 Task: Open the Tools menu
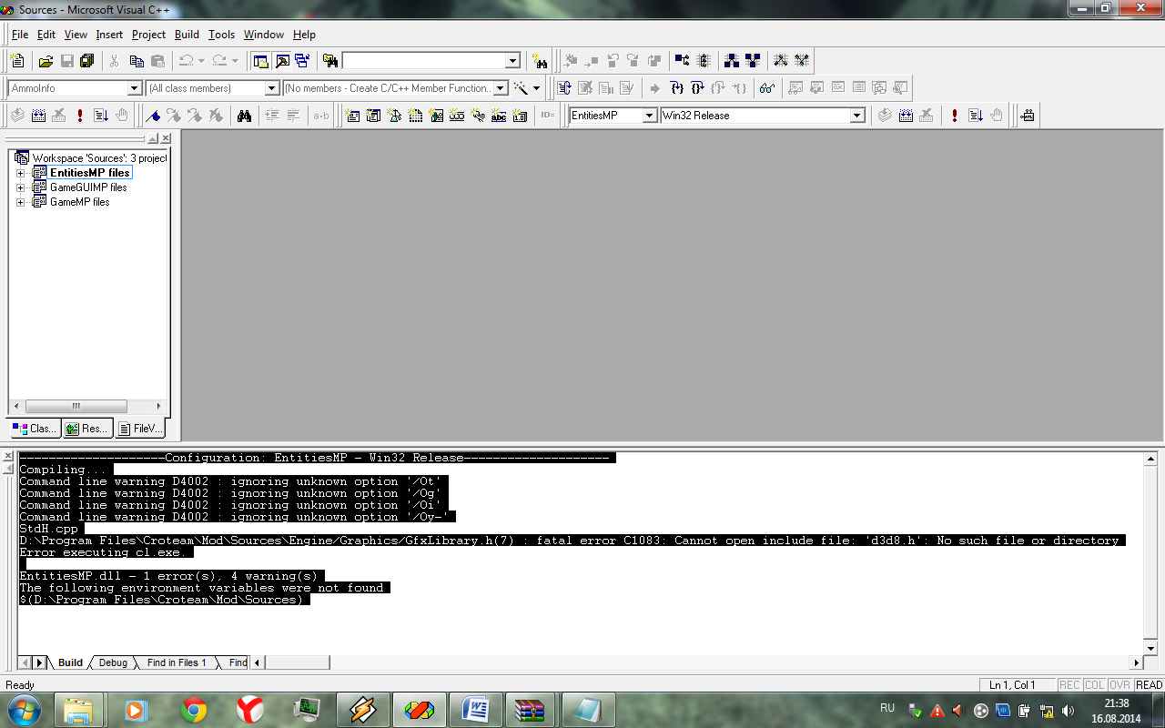click(221, 35)
